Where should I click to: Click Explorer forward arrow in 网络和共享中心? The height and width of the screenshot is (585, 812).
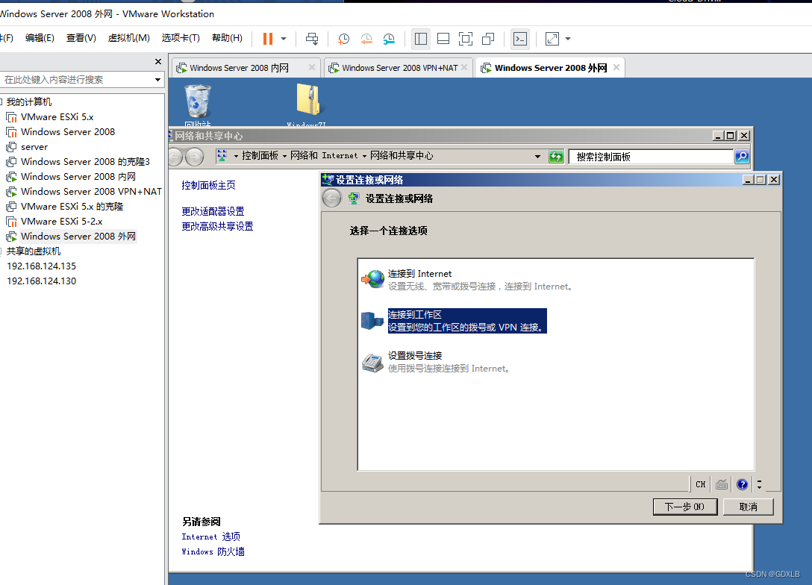click(x=195, y=157)
